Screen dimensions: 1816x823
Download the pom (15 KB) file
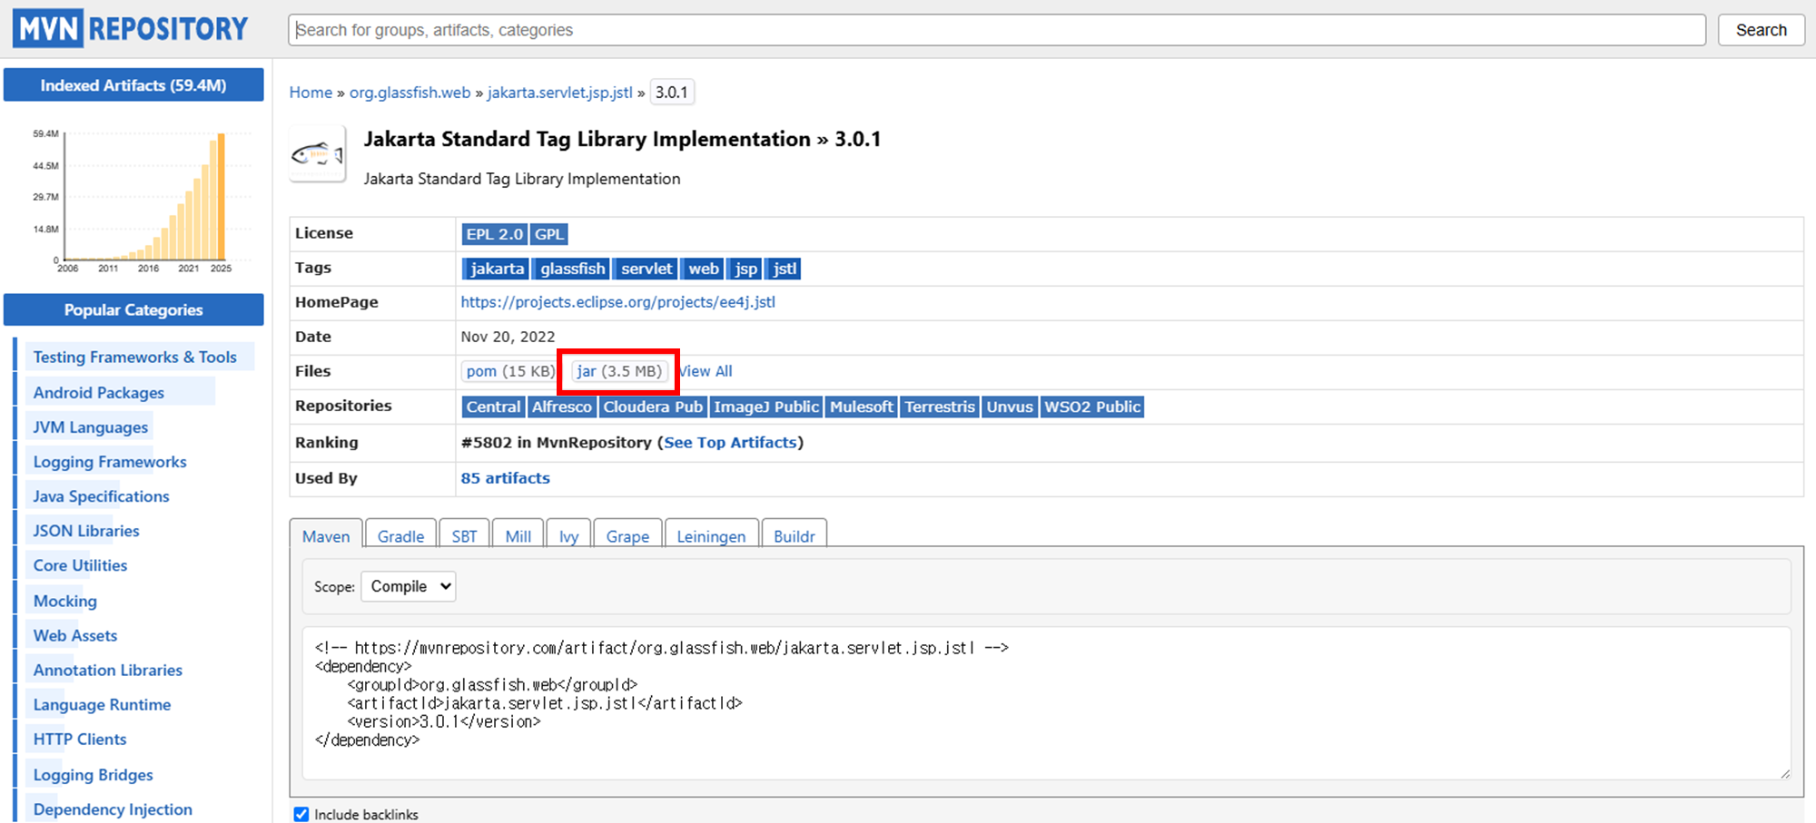click(509, 371)
